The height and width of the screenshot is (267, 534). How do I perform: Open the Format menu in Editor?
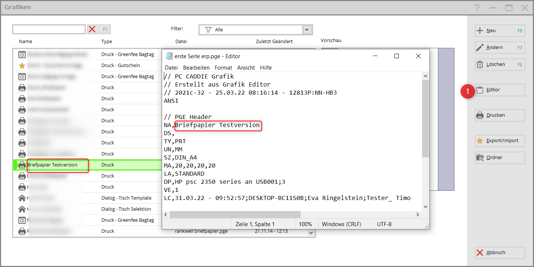pyautogui.click(x=223, y=68)
